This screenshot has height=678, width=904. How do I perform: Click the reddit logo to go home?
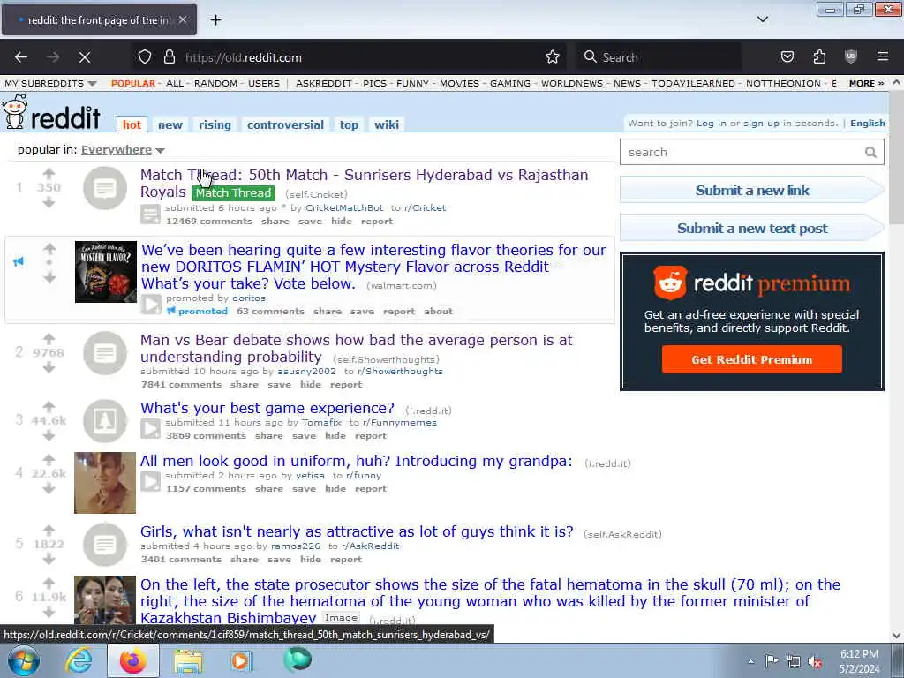click(x=51, y=113)
